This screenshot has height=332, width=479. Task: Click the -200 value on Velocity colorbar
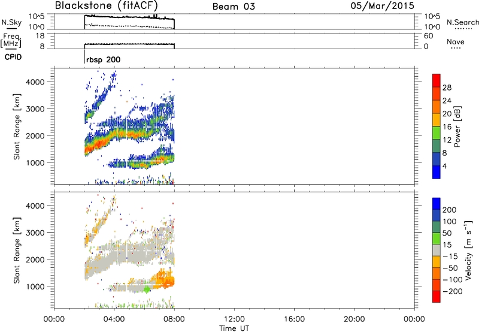(x=452, y=291)
